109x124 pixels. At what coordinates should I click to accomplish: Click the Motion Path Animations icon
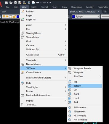22,95
